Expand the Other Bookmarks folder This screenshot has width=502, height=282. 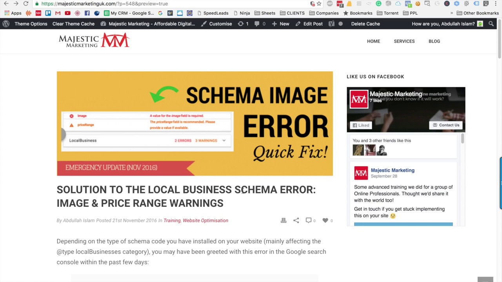click(x=478, y=13)
